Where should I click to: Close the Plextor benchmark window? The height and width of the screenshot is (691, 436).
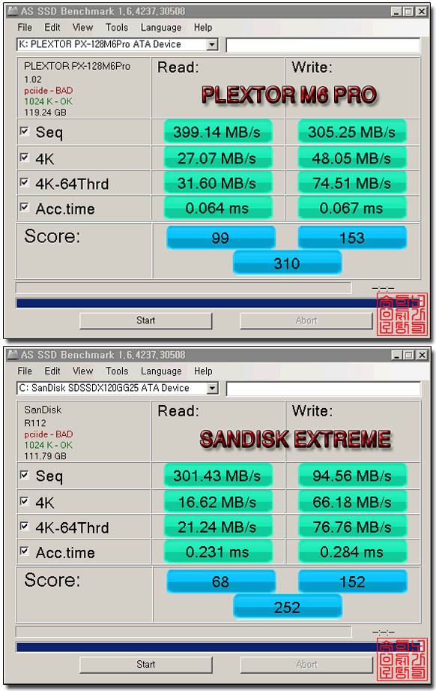pos(422,11)
